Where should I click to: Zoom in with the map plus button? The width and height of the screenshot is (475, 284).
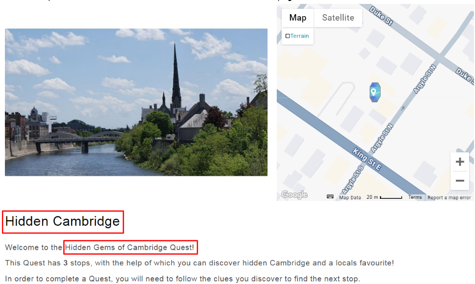point(460,162)
